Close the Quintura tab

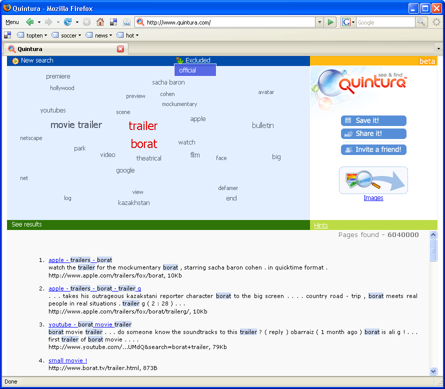(x=120, y=49)
